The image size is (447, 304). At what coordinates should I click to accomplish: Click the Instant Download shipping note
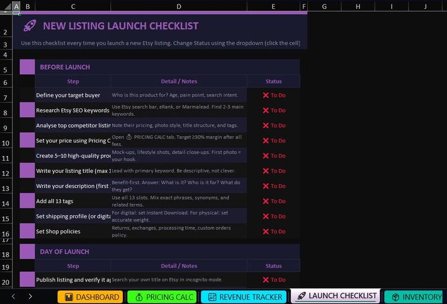click(178, 216)
